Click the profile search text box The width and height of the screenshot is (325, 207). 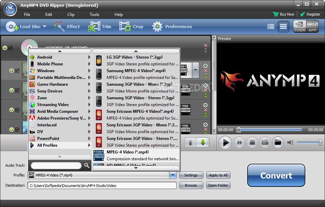point(56,166)
